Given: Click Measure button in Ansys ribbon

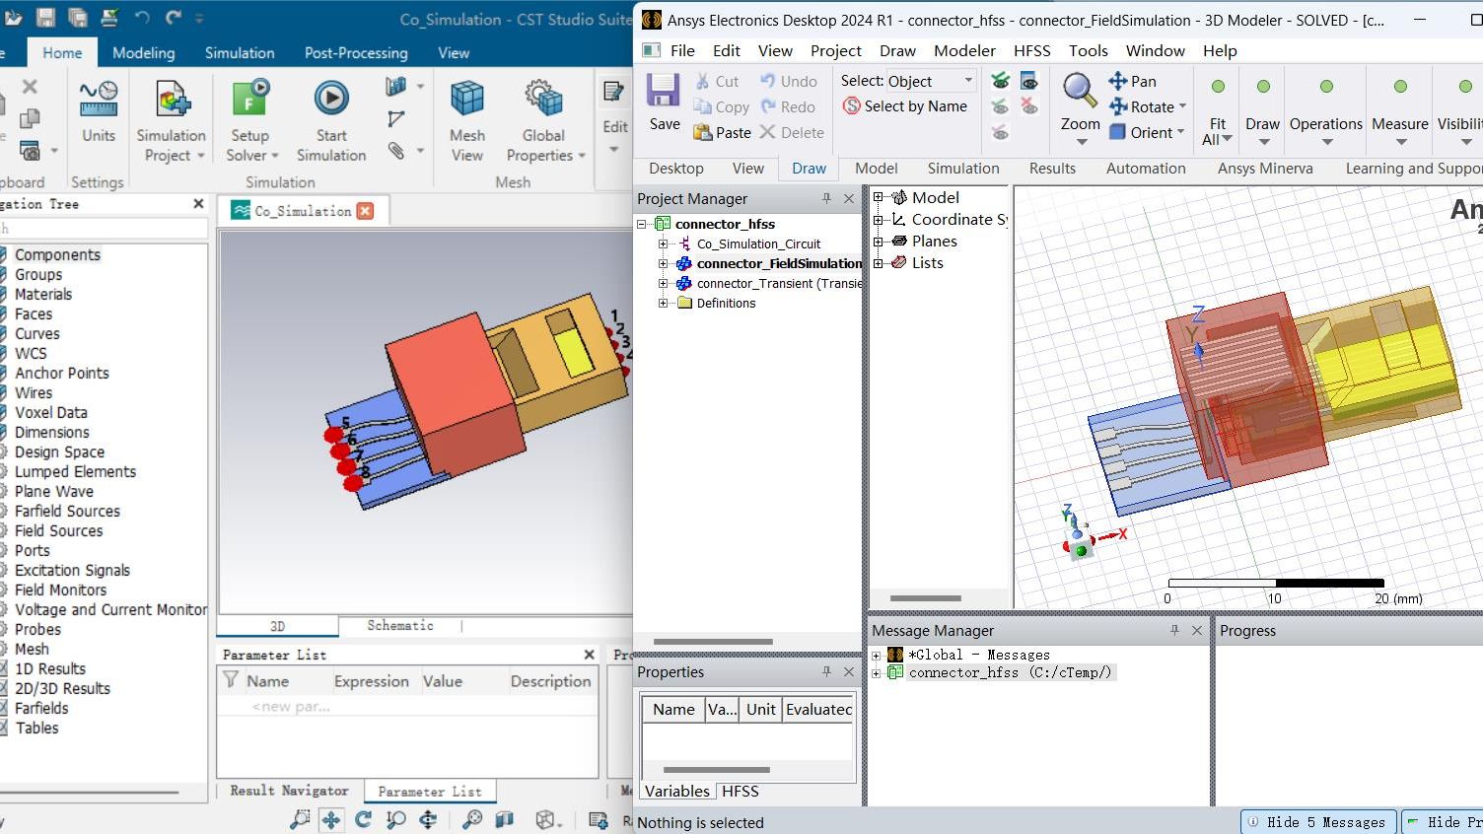Looking at the screenshot, I should pos(1399,111).
